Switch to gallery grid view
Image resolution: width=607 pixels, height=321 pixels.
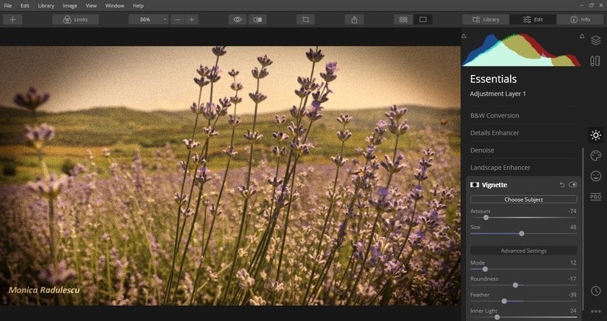tap(403, 20)
